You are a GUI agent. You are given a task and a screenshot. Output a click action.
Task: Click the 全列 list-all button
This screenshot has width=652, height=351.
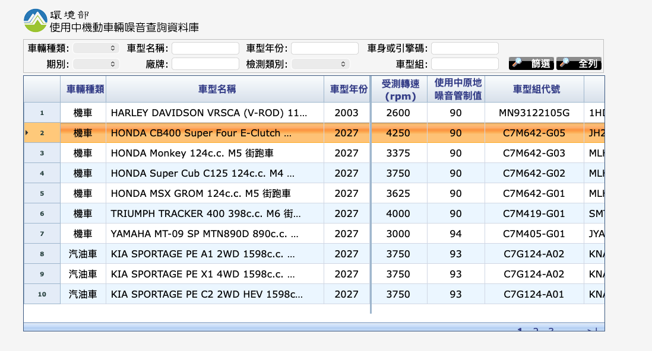pyautogui.click(x=579, y=63)
